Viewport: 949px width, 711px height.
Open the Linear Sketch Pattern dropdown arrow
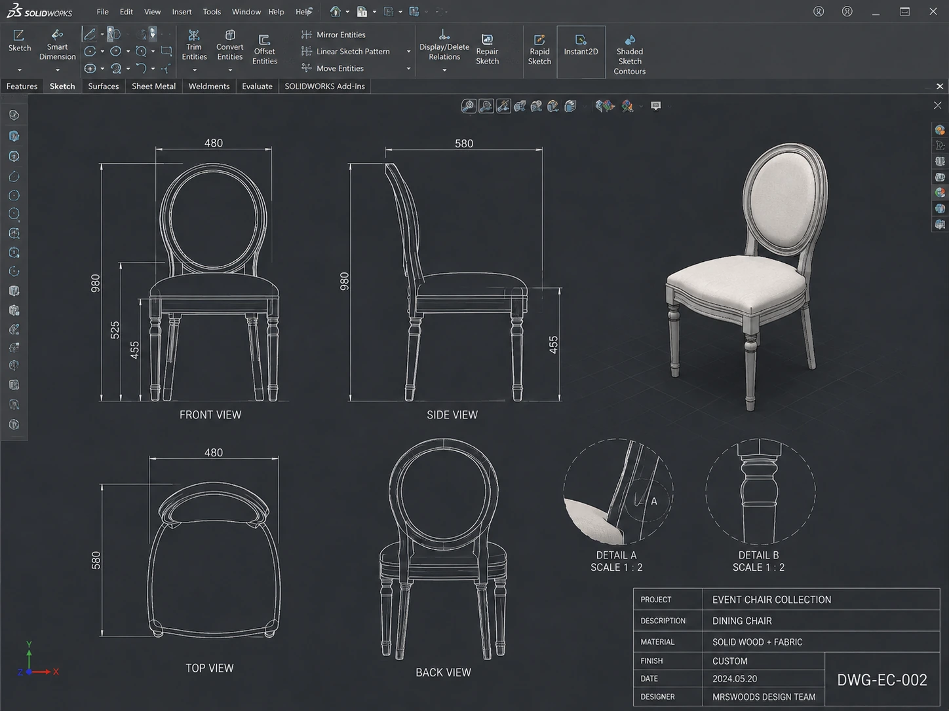pyautogui.click(x=408, y=52)
